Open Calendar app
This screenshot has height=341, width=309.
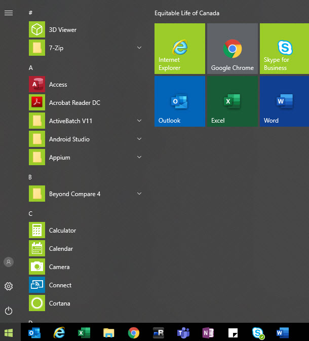(x=85, y=249)
